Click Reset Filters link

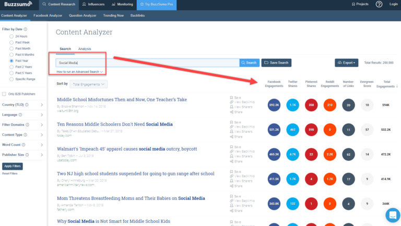(10, 174)
